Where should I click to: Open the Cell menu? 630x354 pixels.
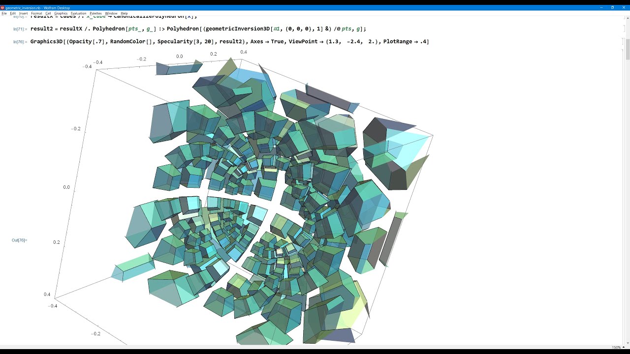click(x=48, y=13)
